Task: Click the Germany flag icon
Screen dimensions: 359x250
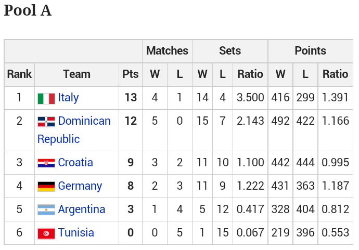Action: [x=46, y=187]
